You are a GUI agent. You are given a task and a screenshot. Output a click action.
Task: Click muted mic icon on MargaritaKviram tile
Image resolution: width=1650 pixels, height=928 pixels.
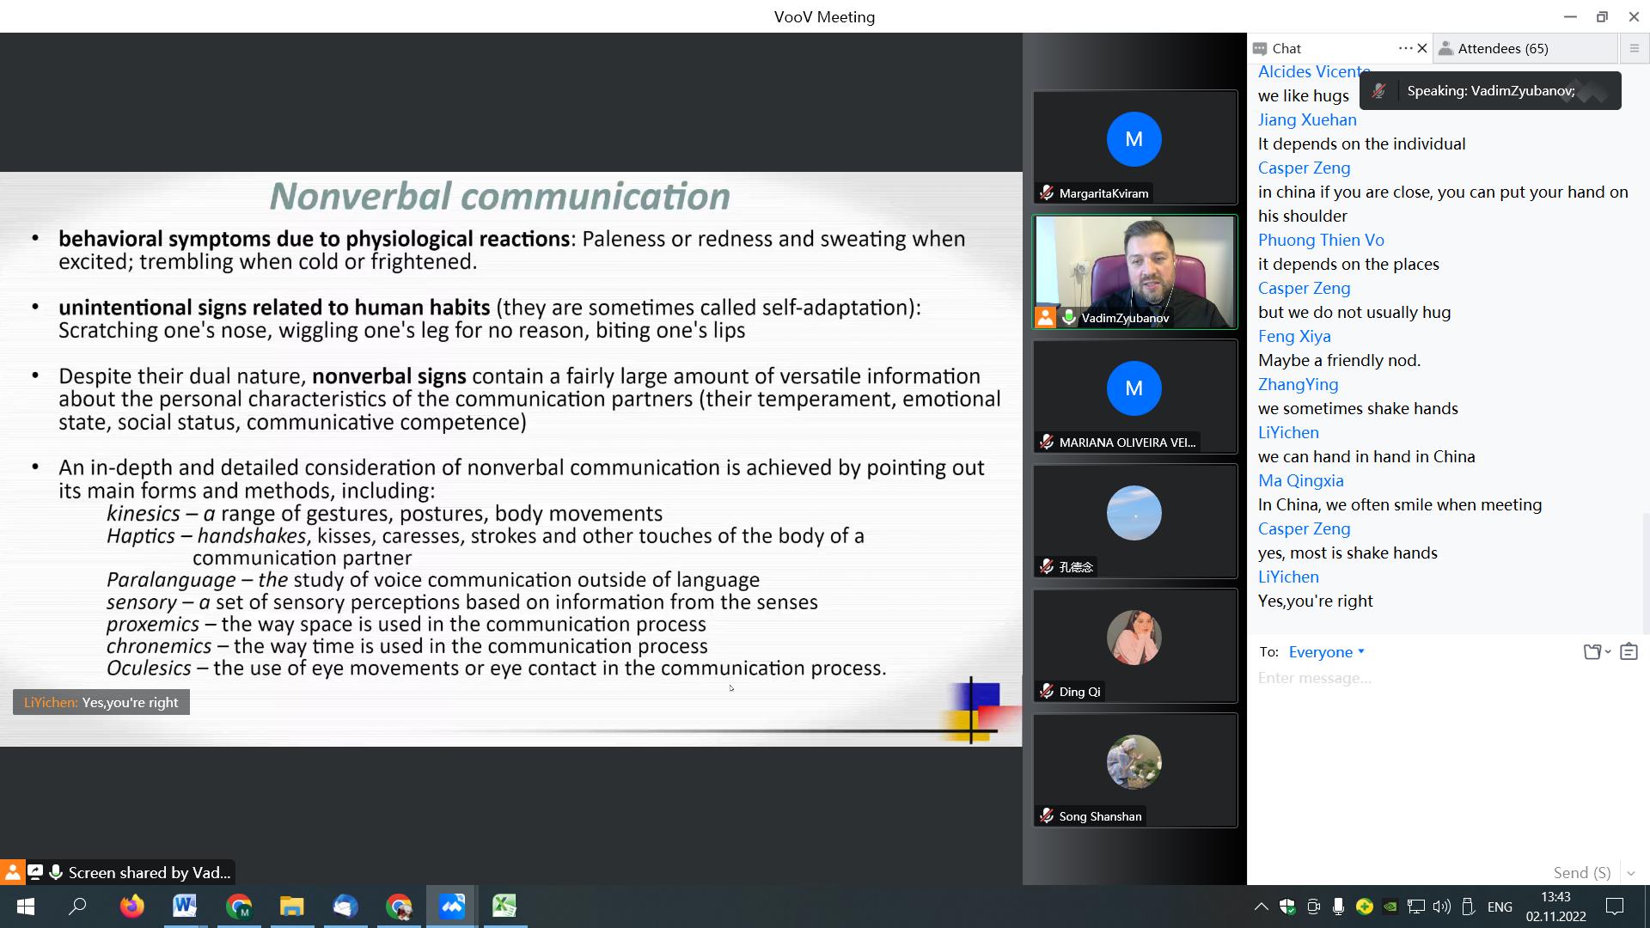tap(1046, 193)
